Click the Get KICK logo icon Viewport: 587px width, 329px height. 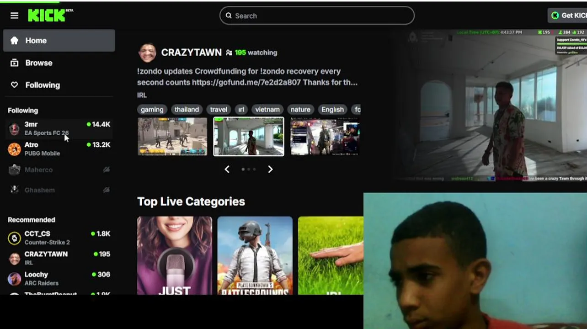click(555, 16)
